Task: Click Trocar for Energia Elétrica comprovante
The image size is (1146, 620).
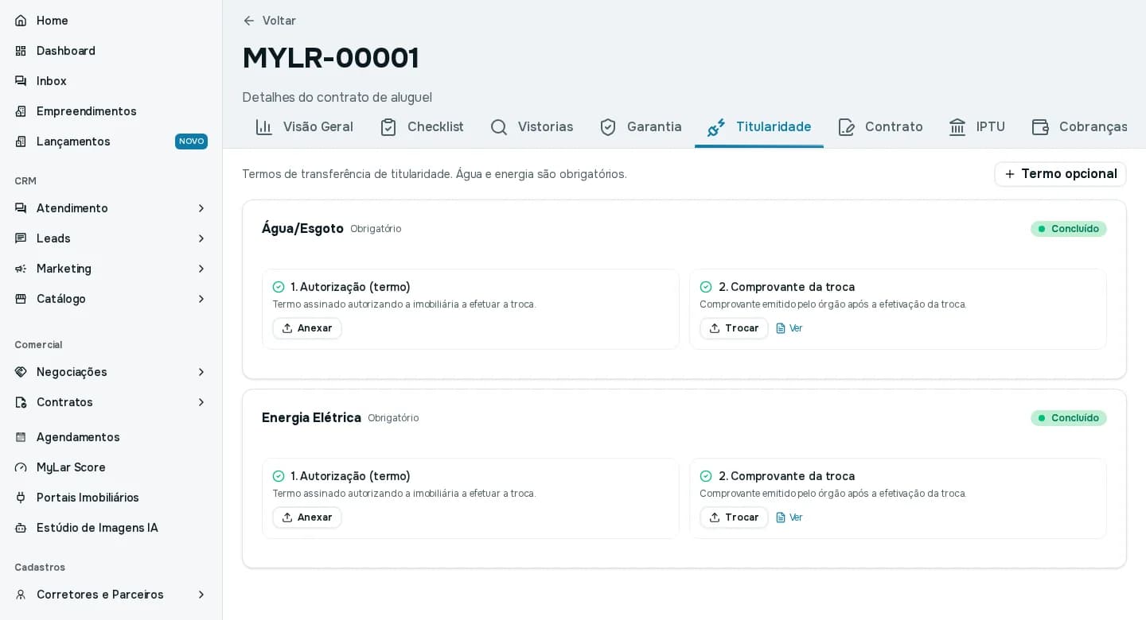Action: (734, 517)
